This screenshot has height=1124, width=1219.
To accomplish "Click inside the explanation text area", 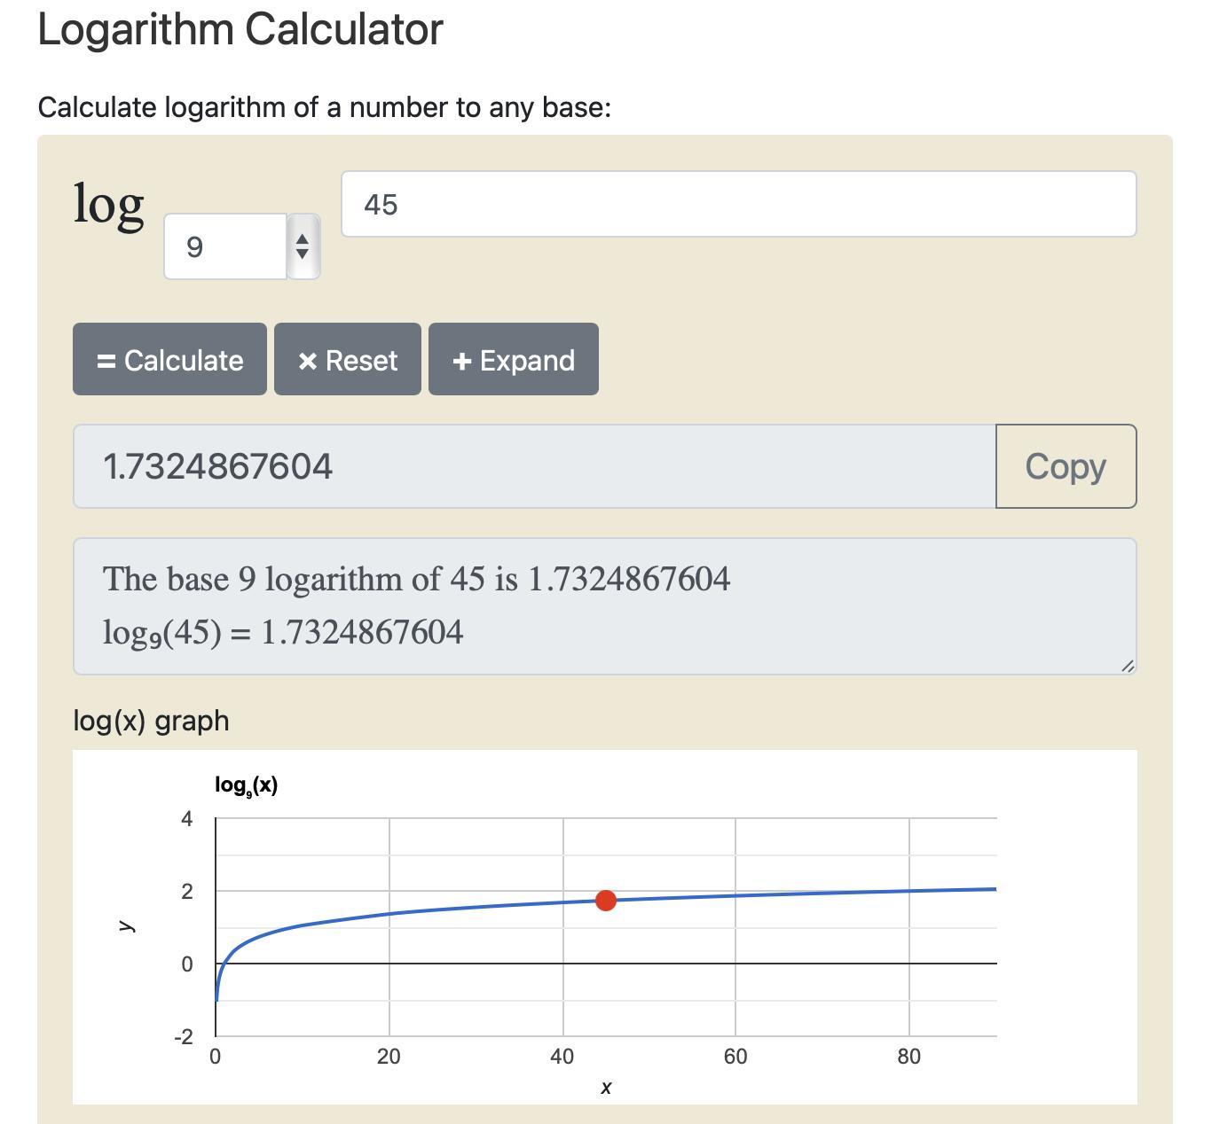I will pos(604,606).
